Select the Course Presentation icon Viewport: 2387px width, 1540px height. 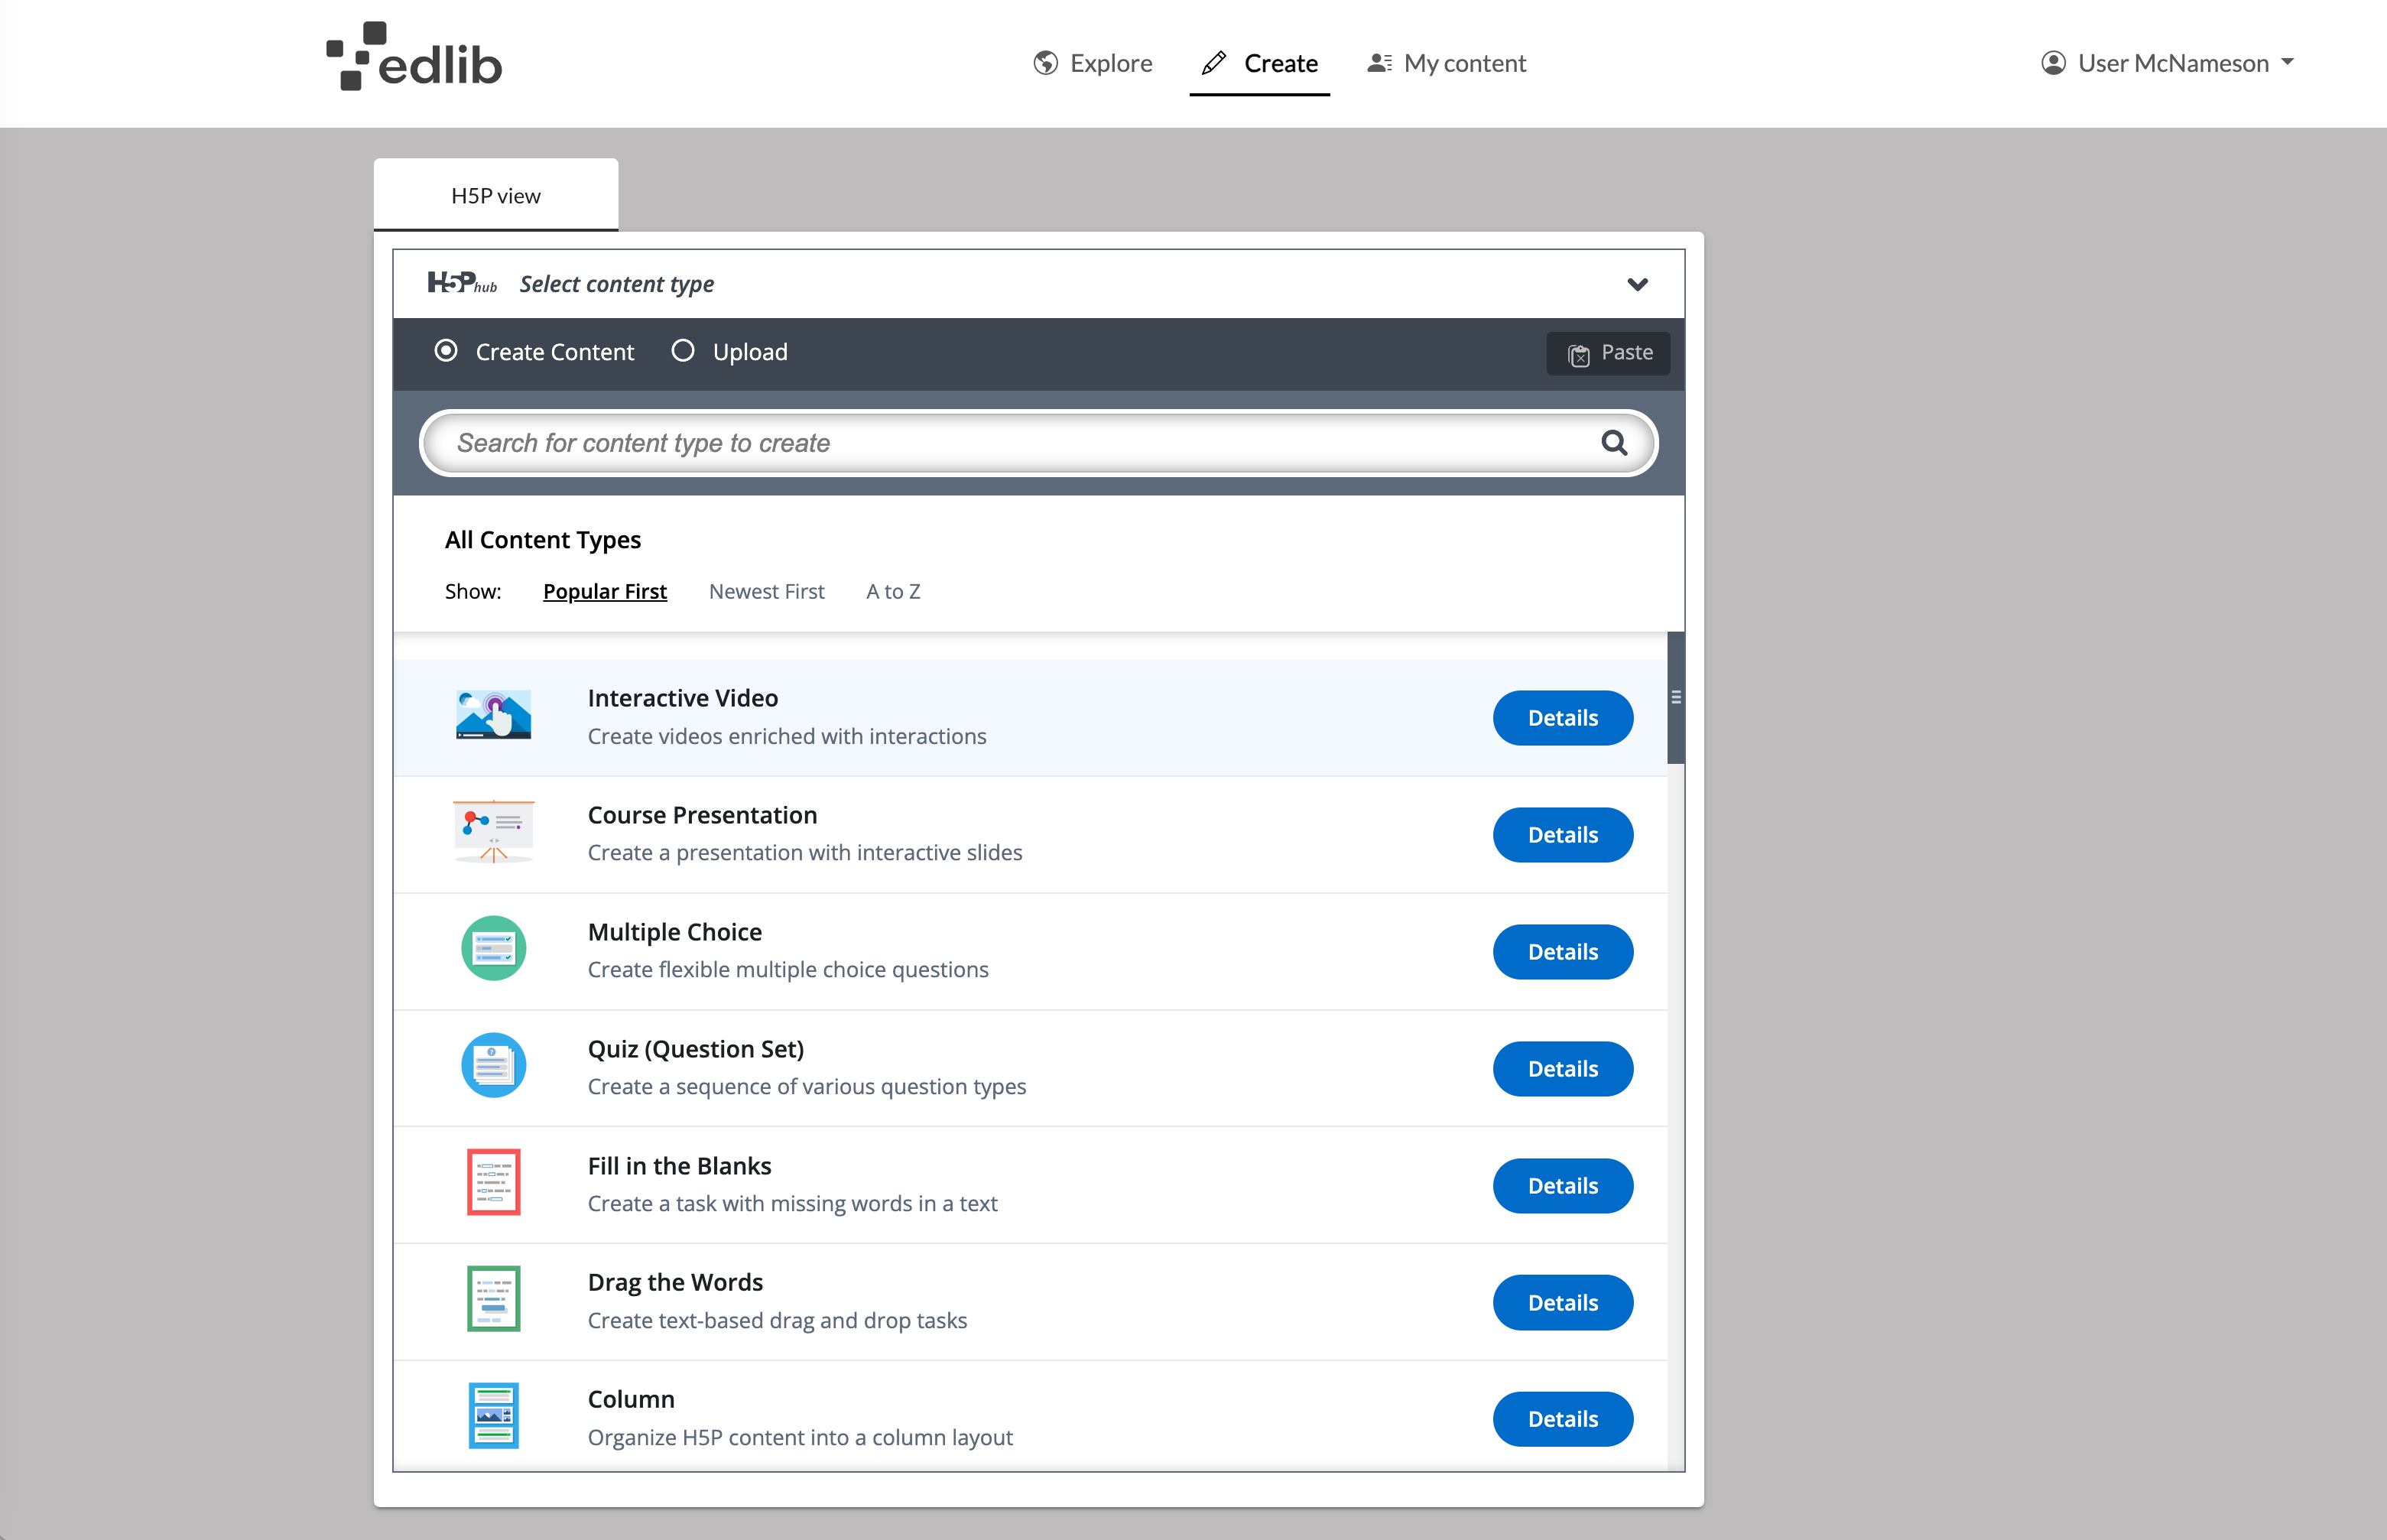pos(493,832)
